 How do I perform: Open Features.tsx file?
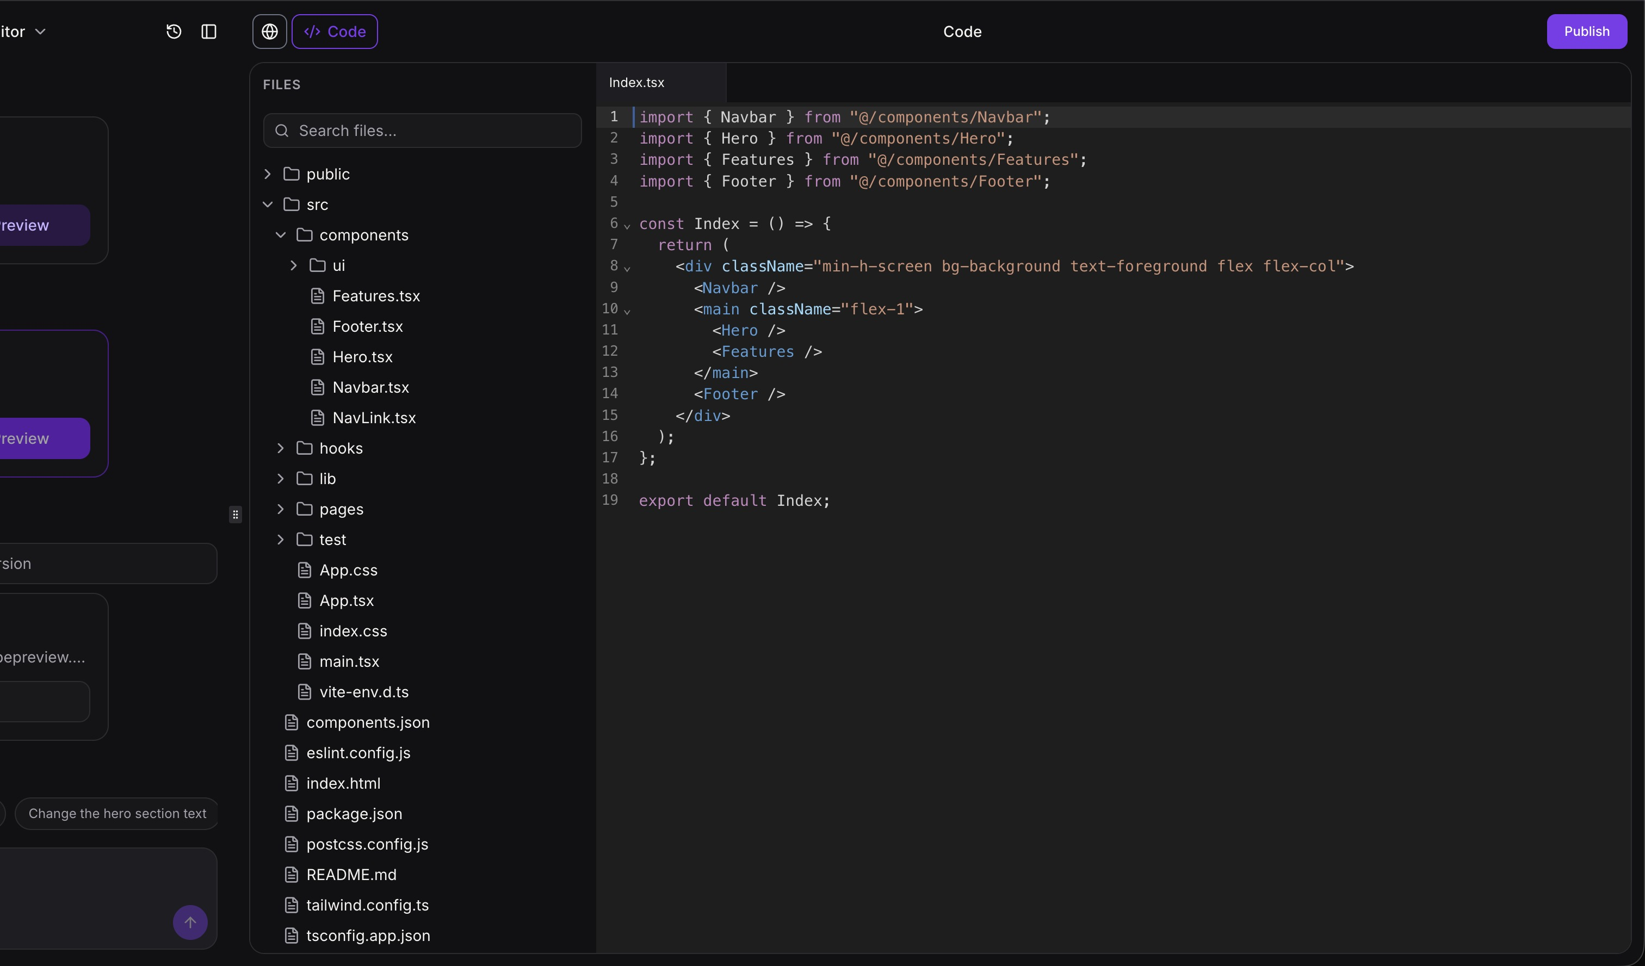click(x=376, y=296)
